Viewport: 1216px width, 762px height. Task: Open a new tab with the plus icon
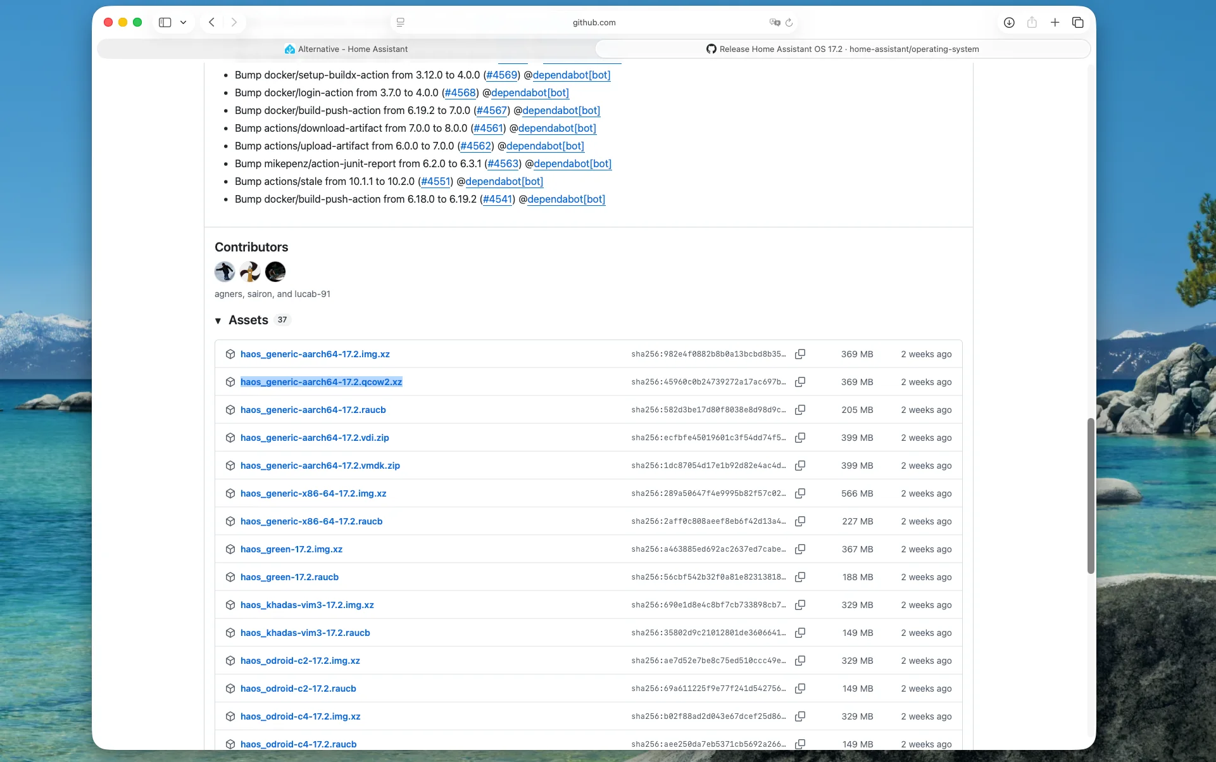pos(1055,23)
